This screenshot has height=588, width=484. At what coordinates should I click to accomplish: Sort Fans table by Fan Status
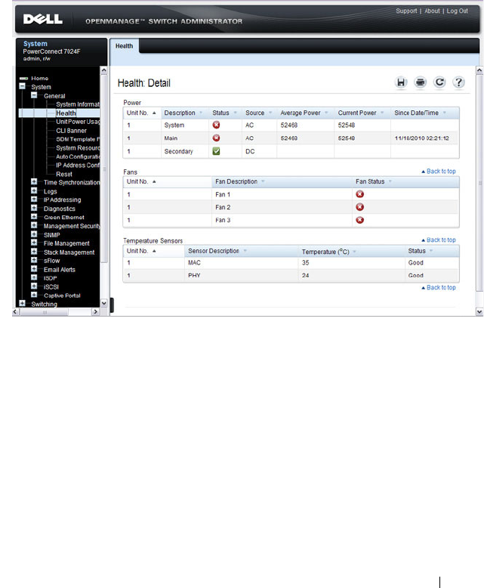coord(405,181)
